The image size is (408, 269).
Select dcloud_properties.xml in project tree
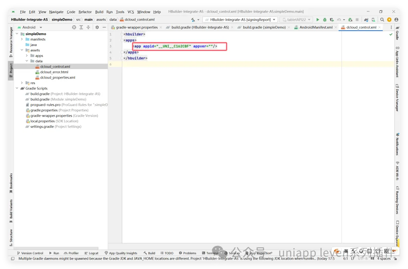coord(57,77)
